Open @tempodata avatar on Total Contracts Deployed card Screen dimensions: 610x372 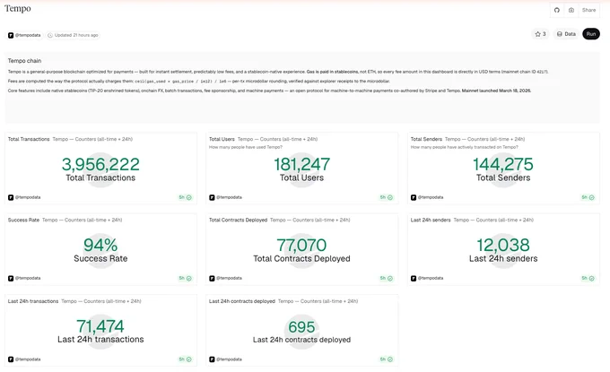[212, 278]
